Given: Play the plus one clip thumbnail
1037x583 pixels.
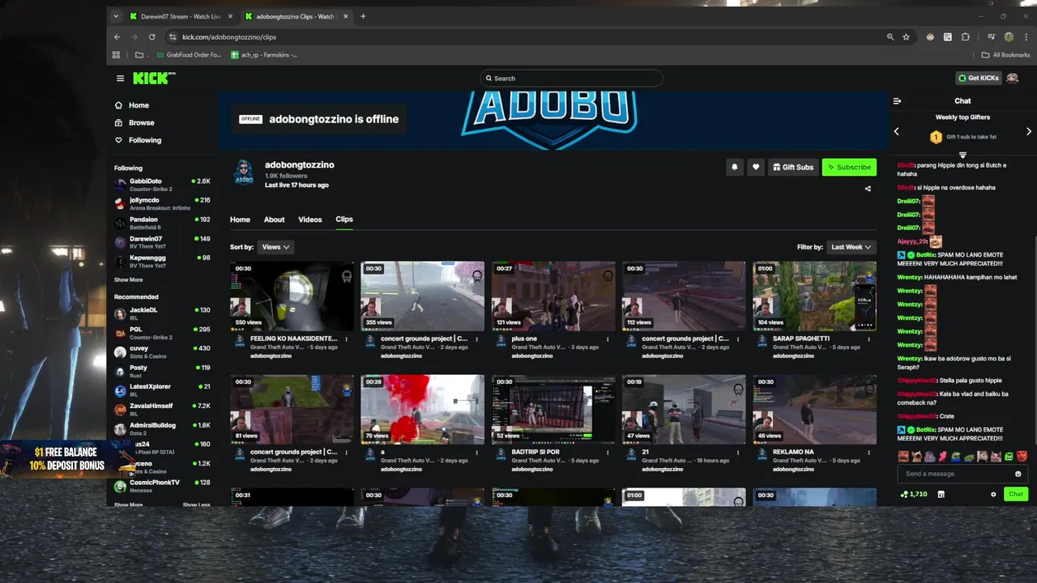Looking at the screenshot, I should [x=553, y=296].
